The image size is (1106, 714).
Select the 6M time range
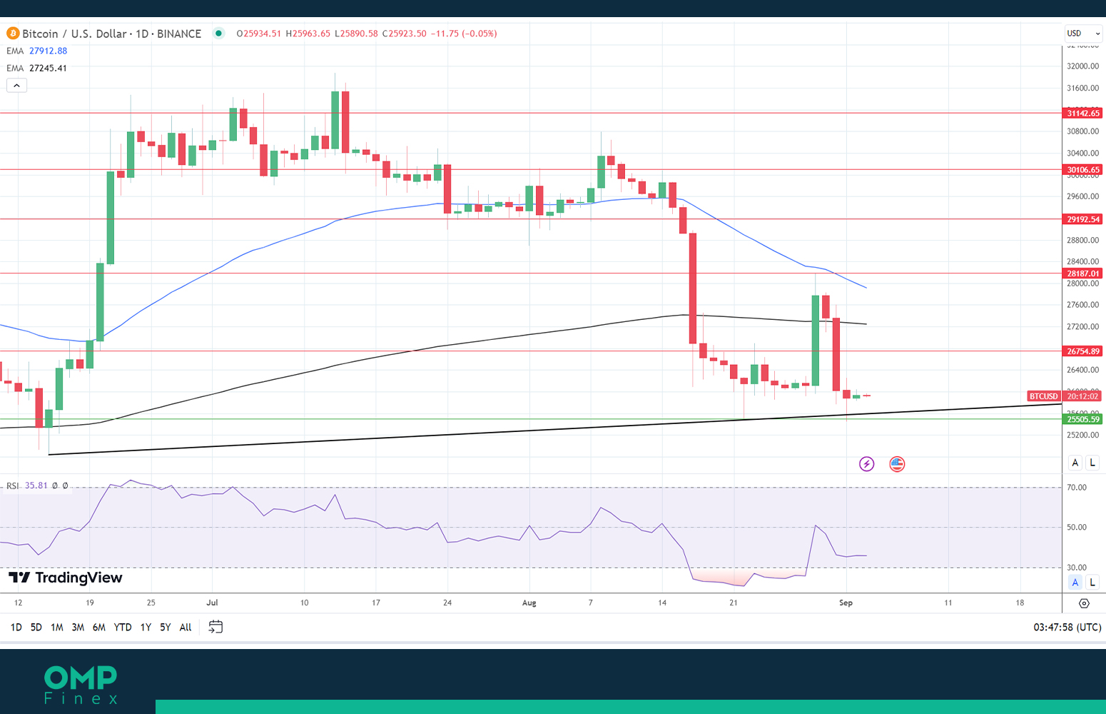[x=99, y=627]
